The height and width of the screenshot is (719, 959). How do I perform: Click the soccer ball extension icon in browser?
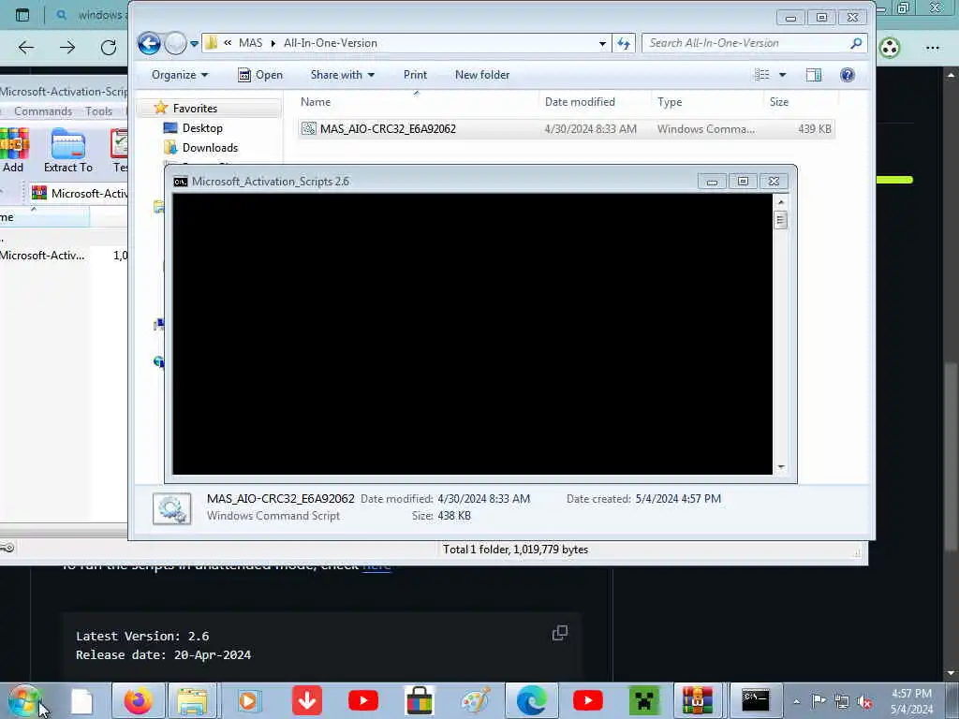click(x=890, y=47)
